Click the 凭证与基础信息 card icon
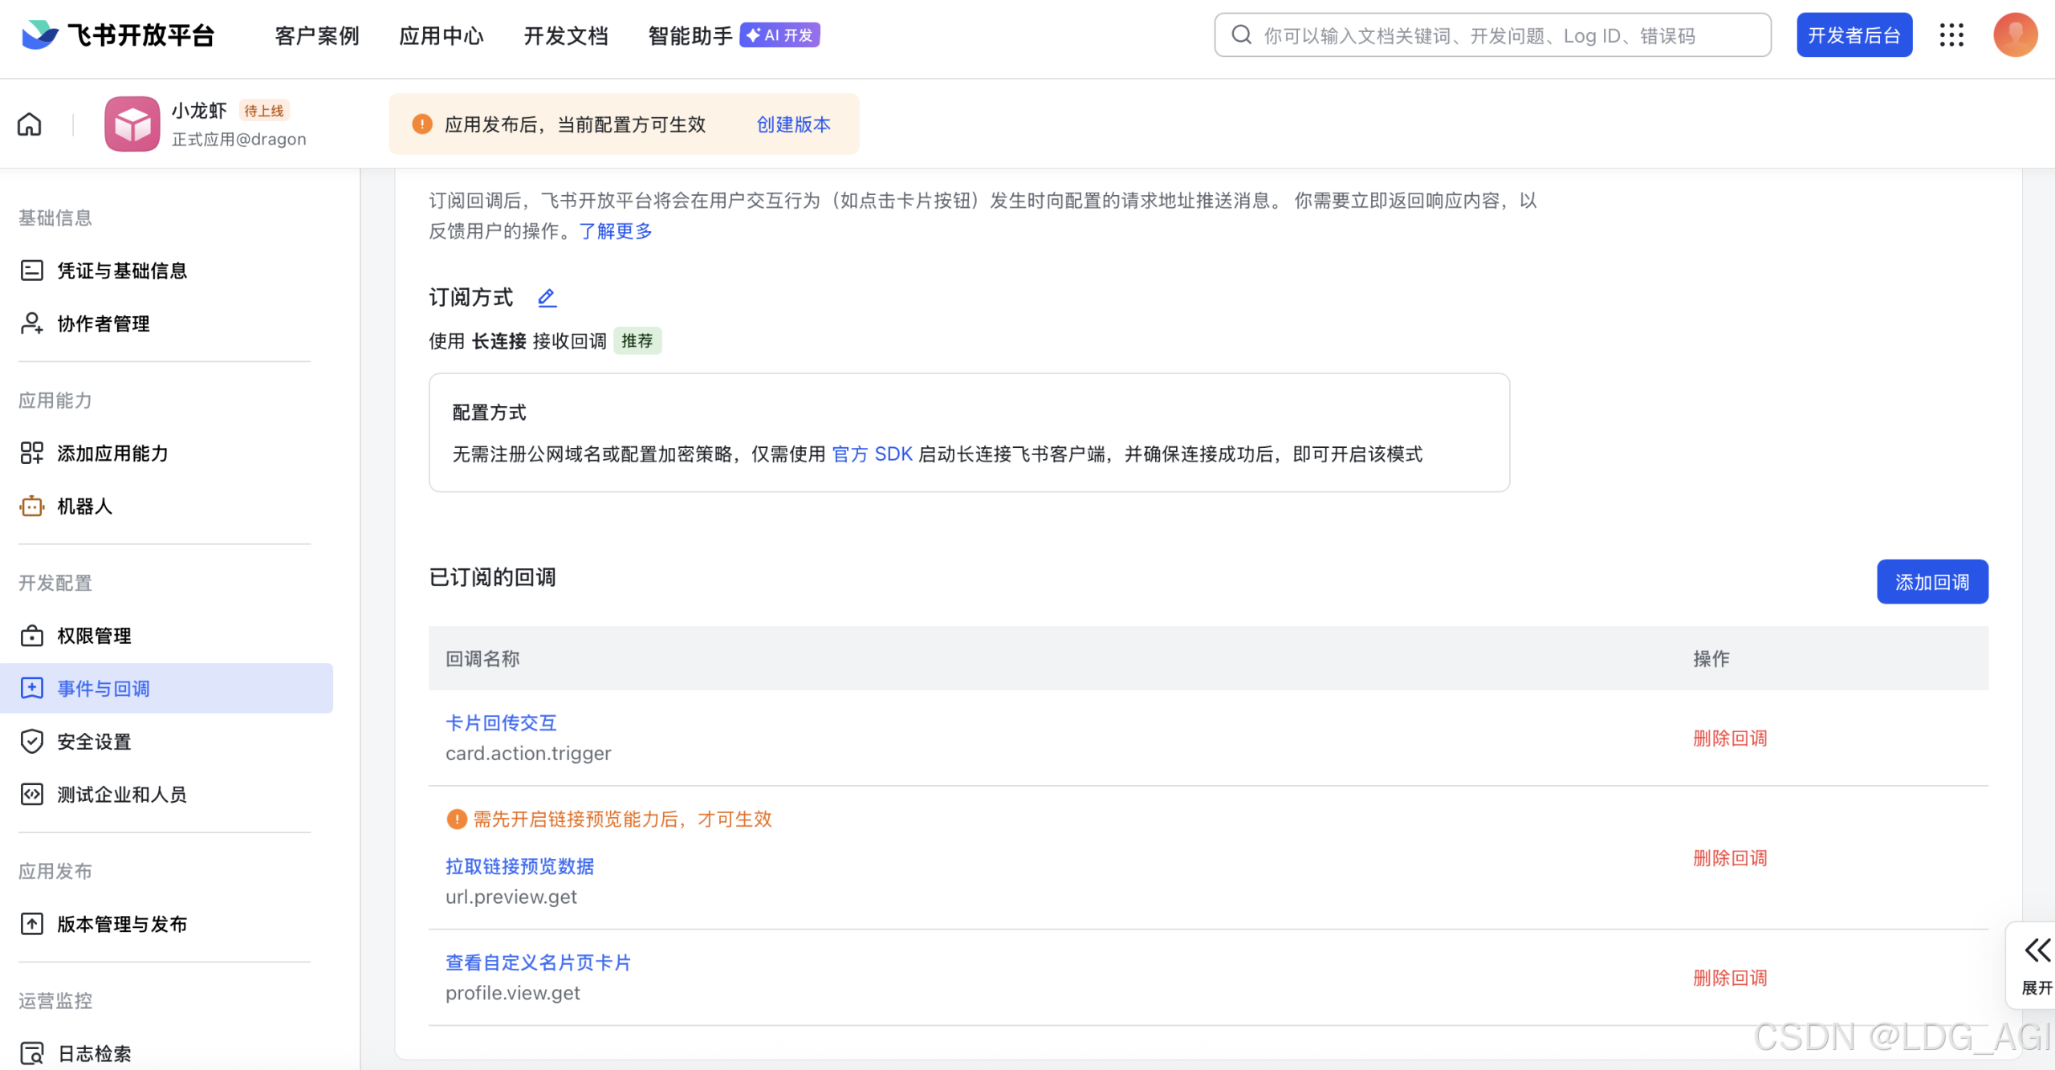The height and width of the screenshot is (1070, 2055). [x=31, y=271]
